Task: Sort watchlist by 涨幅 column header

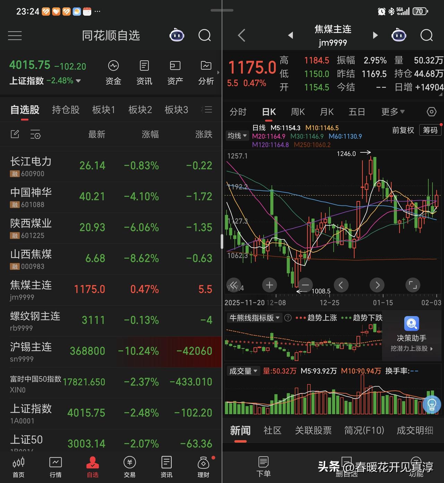Action: click(150, 134)
